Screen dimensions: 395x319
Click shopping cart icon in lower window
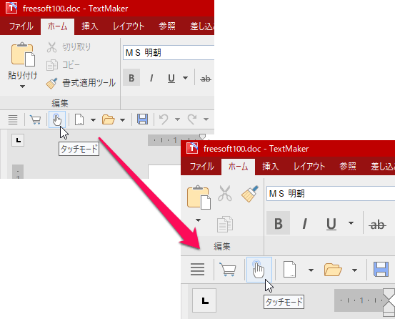tap(228, 270)
